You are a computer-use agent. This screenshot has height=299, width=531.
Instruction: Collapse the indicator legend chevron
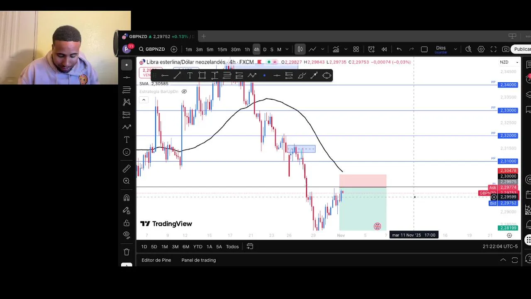144,100
